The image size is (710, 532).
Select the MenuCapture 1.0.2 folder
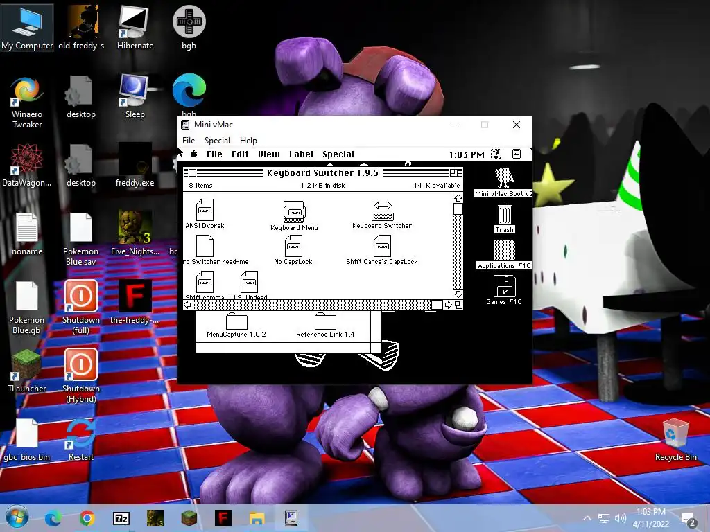pyautogui.click(x=236, y=321)
